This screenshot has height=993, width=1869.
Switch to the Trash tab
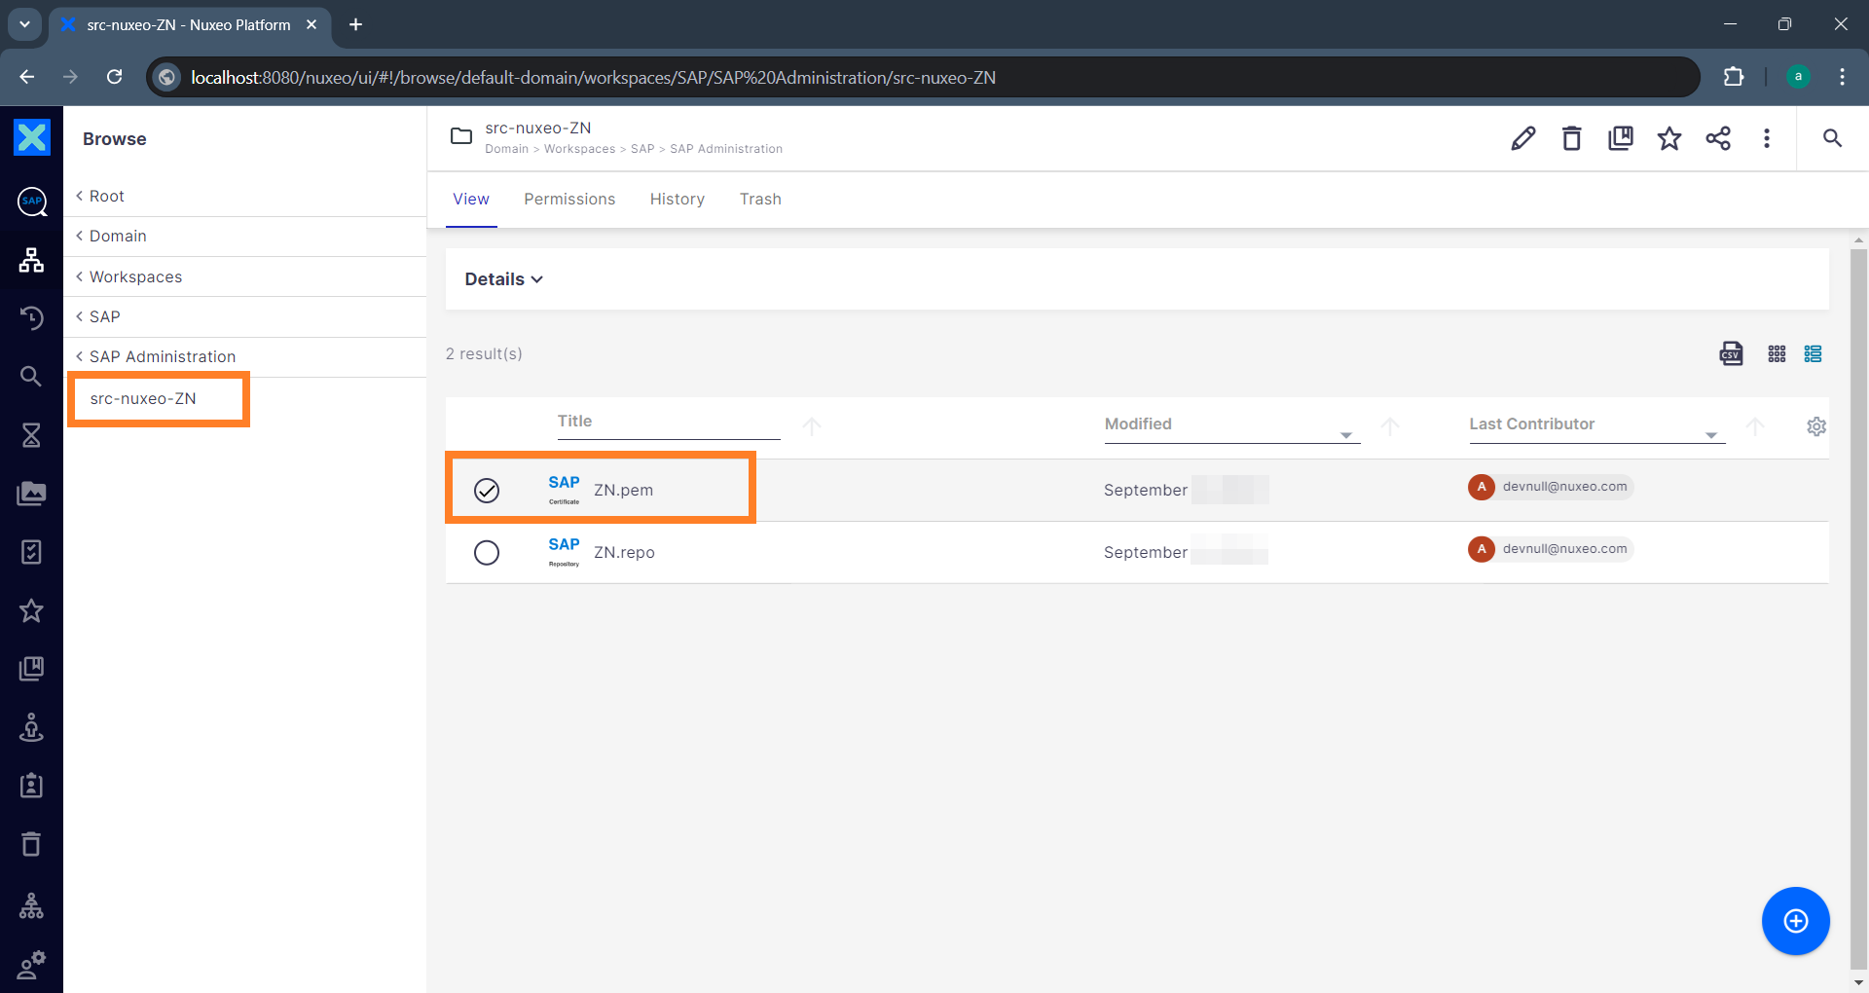pyautogui.click(x=760, y=199)
